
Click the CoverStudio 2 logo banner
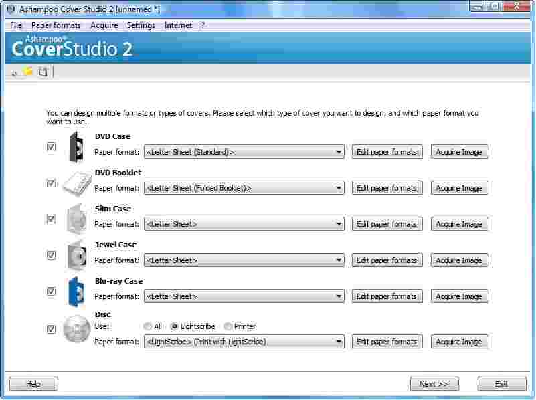tap(72, 46)
